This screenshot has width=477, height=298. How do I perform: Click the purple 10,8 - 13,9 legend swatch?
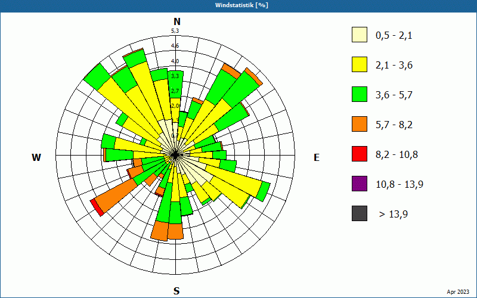[x=360, y=184]
